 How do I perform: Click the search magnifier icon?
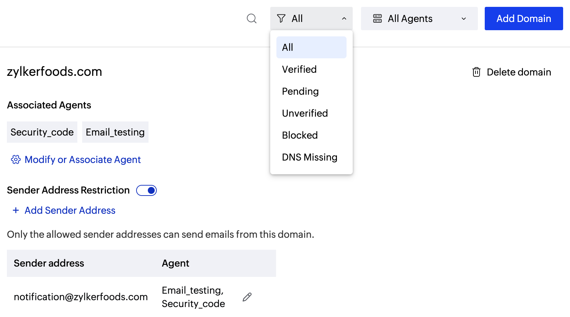point(252,19)
